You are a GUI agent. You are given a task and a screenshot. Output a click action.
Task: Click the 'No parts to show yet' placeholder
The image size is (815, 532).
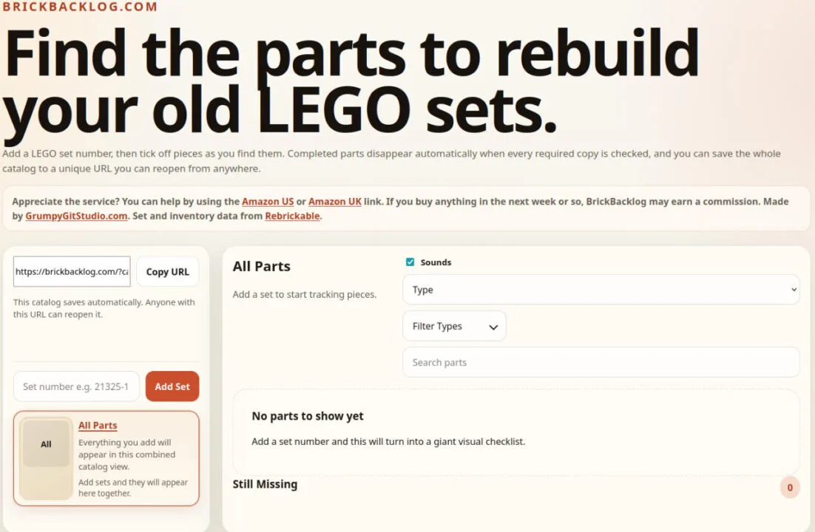click(308, 416)
